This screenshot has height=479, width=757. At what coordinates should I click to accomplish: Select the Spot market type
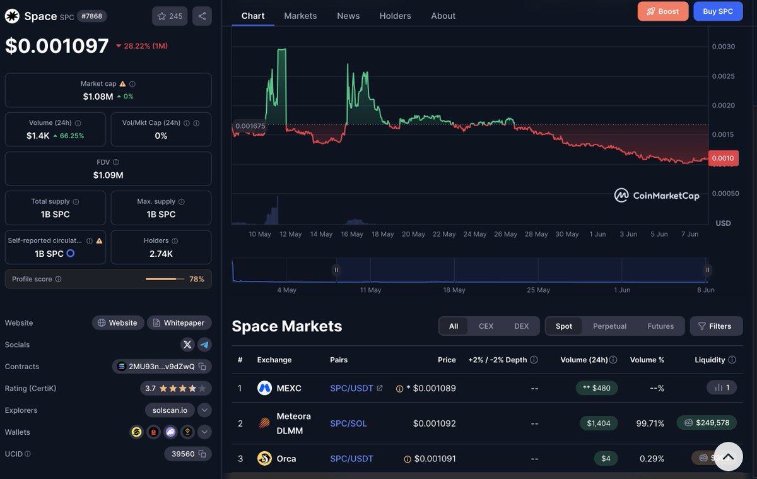coord(564,326)
